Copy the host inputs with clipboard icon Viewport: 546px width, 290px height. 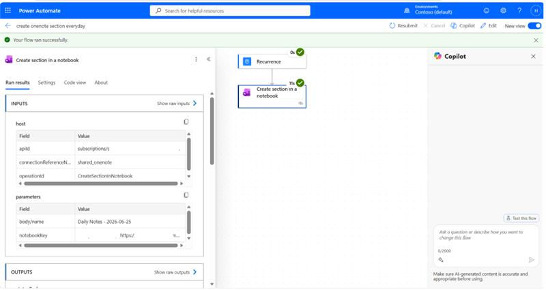point(186,121)
